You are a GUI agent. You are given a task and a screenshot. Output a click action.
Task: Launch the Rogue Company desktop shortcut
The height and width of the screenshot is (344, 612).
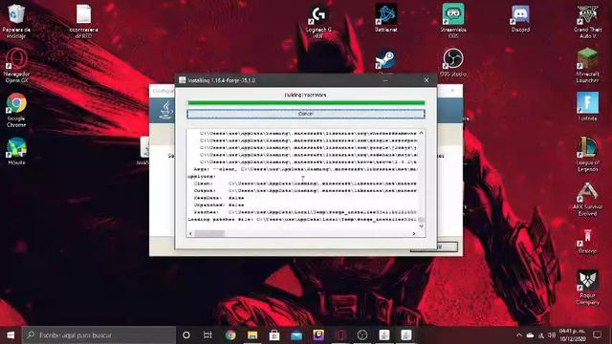[x=587, y=288]
